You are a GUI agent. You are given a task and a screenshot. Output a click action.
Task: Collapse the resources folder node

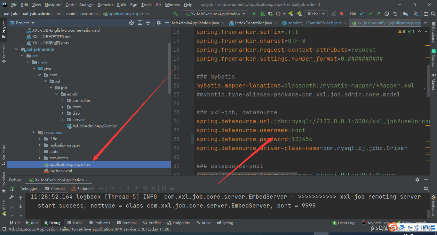(34, 133)
